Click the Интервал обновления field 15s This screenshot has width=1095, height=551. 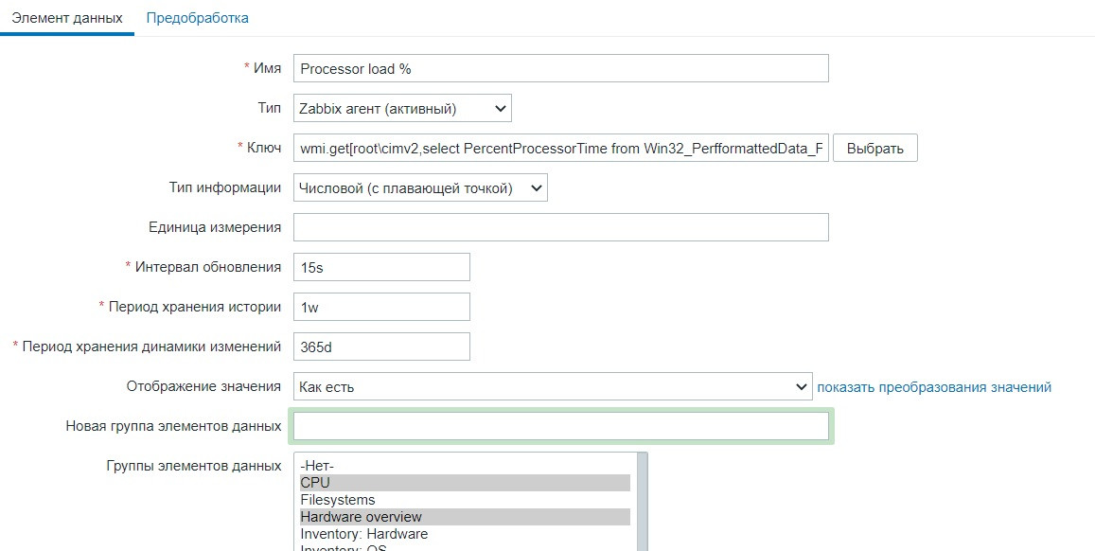381,268
